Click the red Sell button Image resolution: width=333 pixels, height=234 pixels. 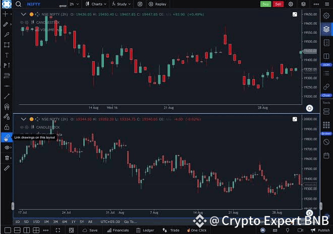click(278, 4)
